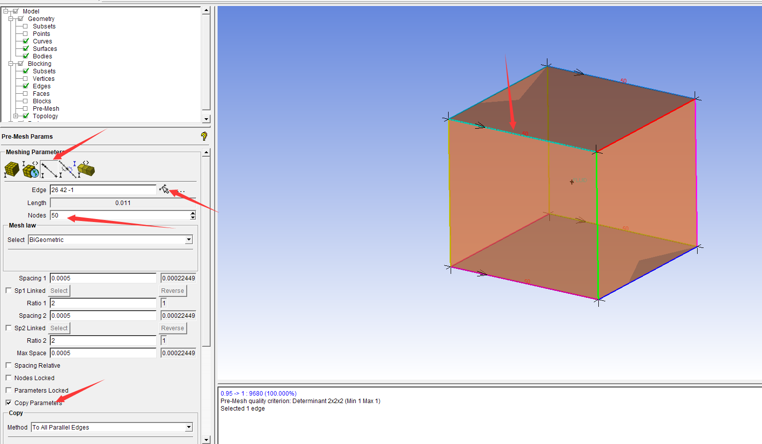Enable Faces display in Blocking
Screen dimensions: 762x444
tap(25, 94)
